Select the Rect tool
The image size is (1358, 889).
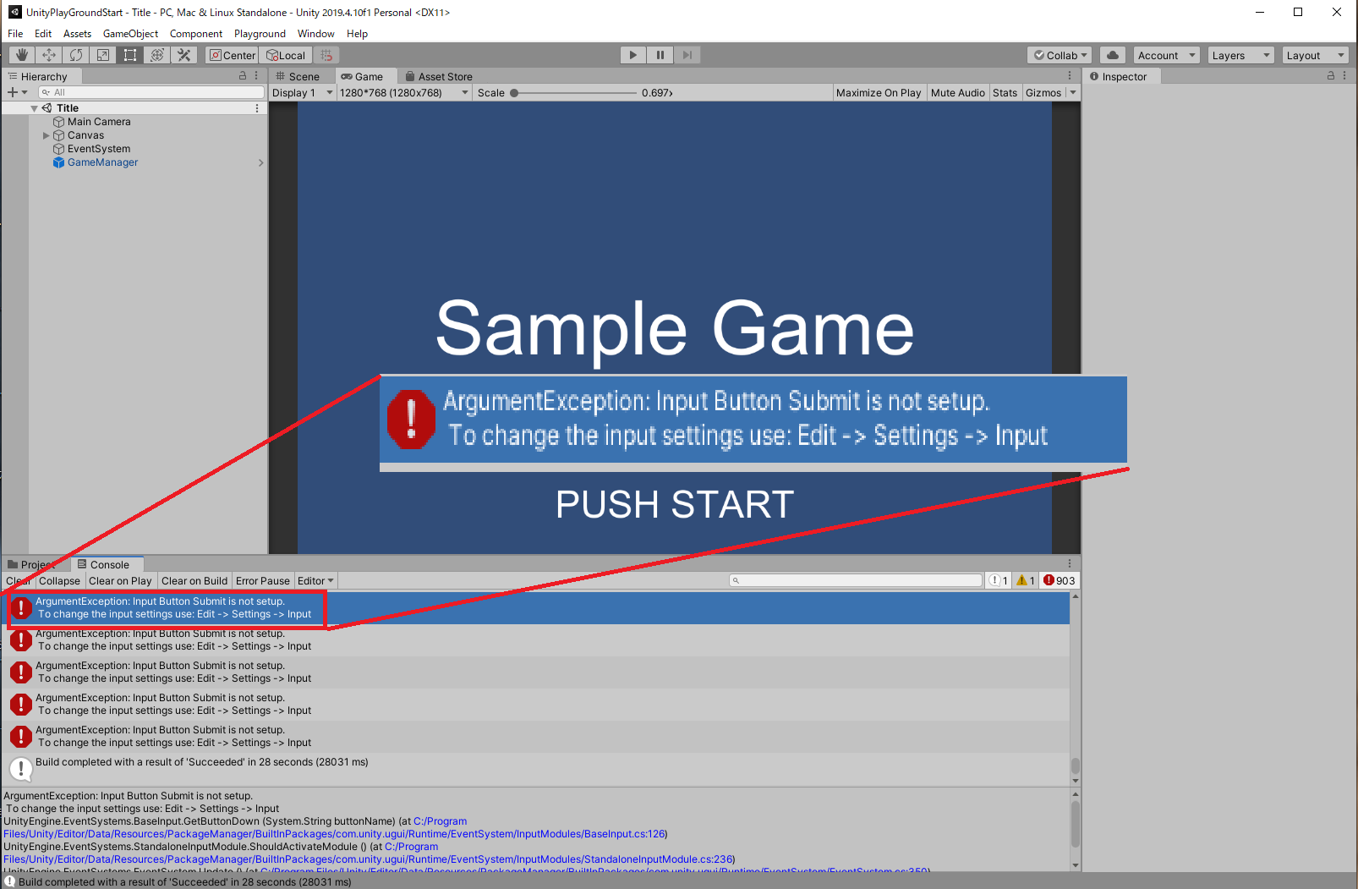tap(130, 55)
